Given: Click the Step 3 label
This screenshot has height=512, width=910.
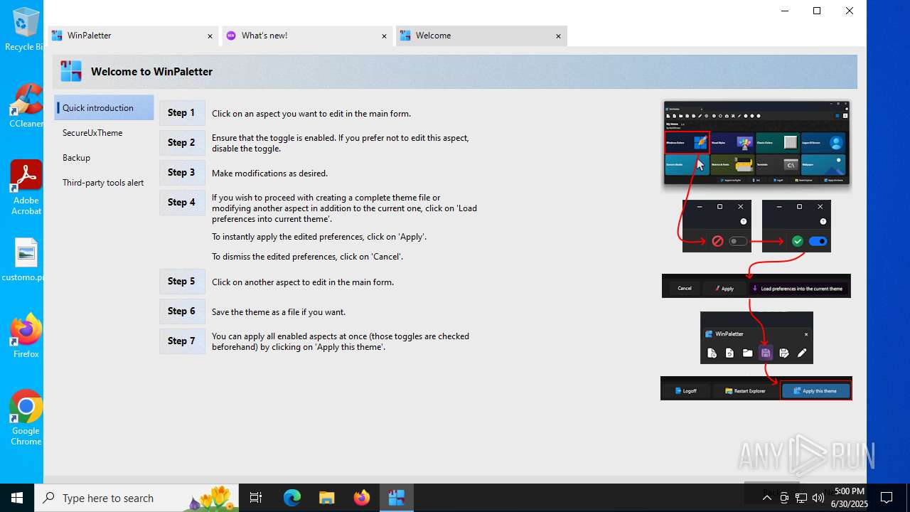Looking at the screenshot, I should tap(182, 173).
